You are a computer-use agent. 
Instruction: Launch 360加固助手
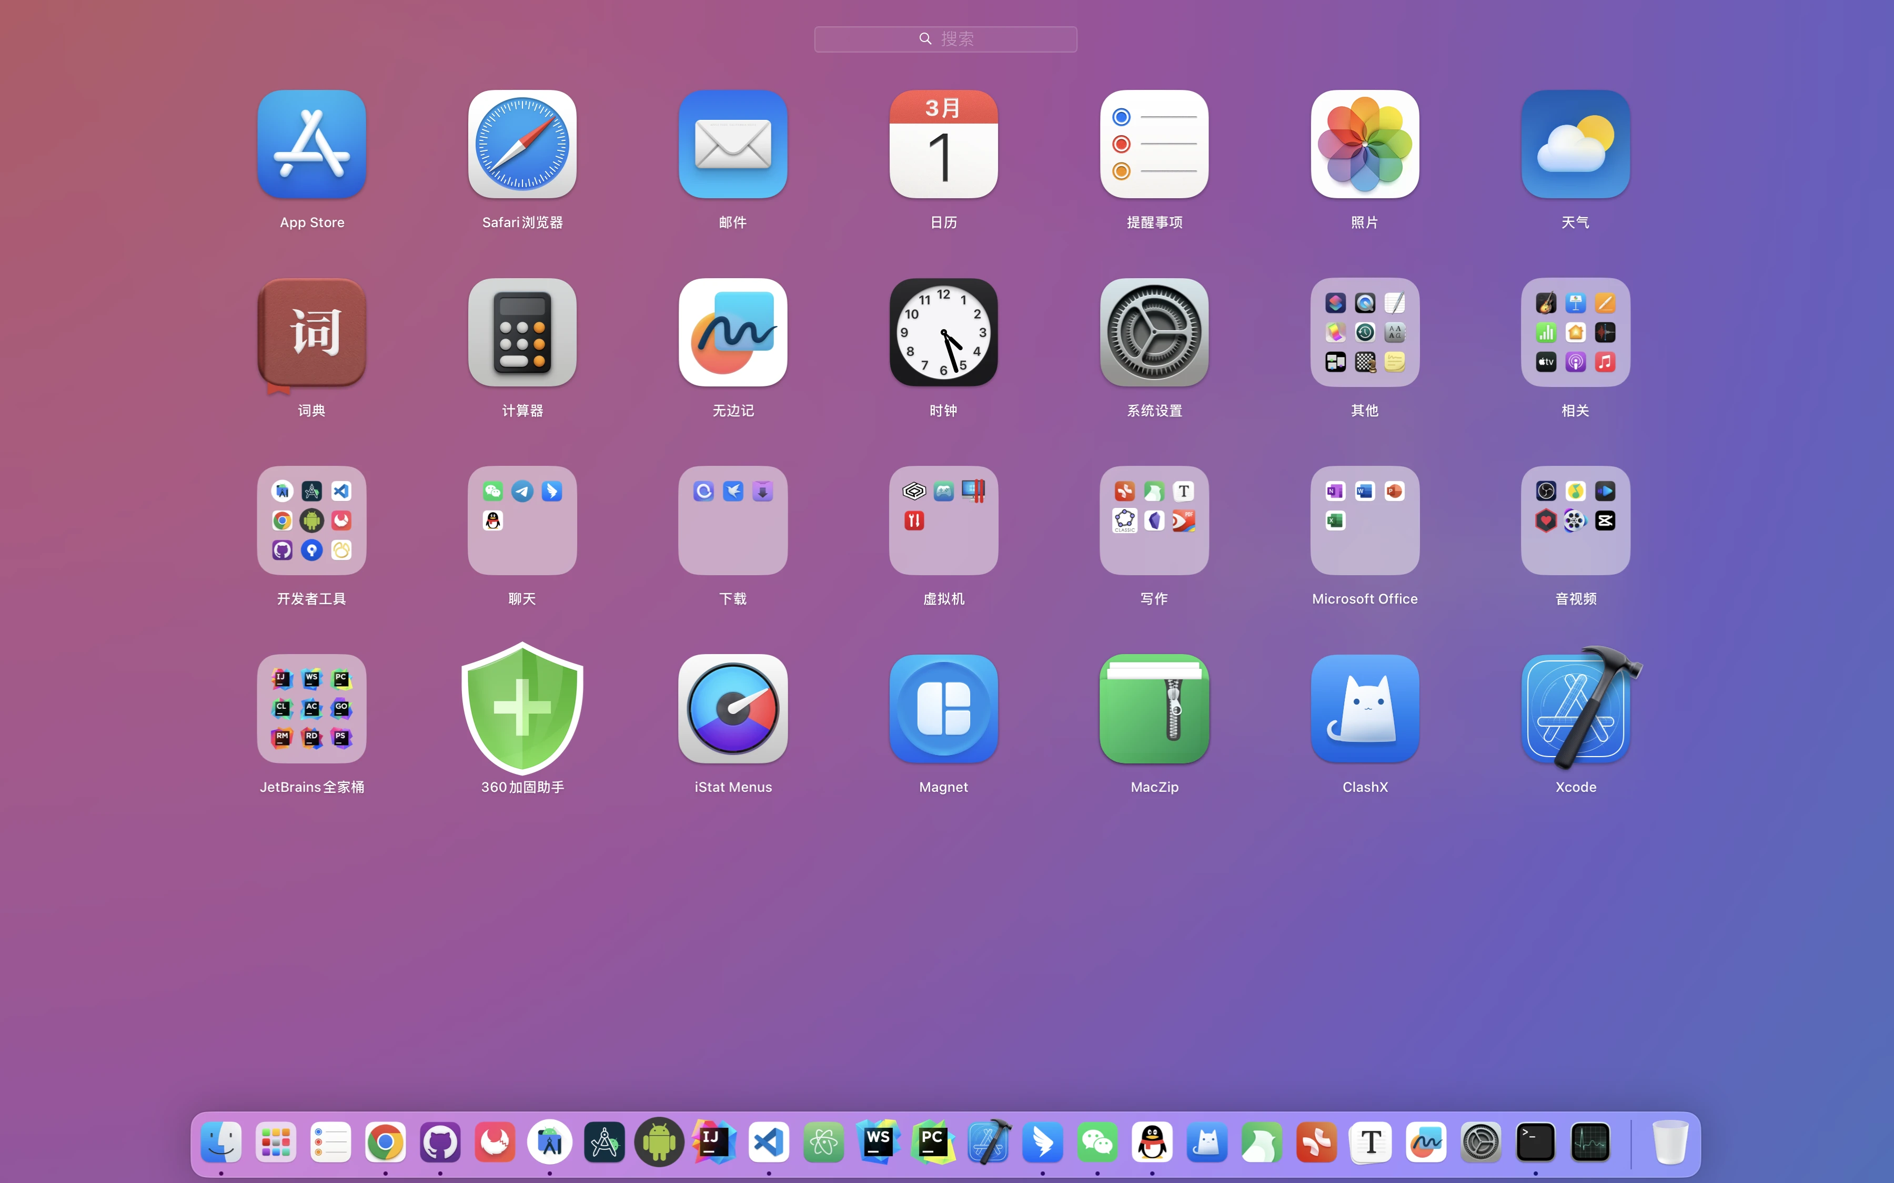coord(522,709)
